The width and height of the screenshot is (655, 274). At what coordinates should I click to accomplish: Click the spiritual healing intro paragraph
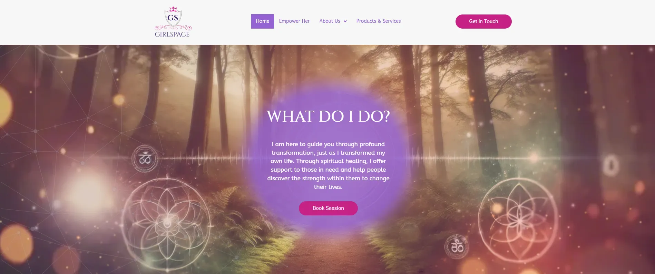click(x=328, y=165)
